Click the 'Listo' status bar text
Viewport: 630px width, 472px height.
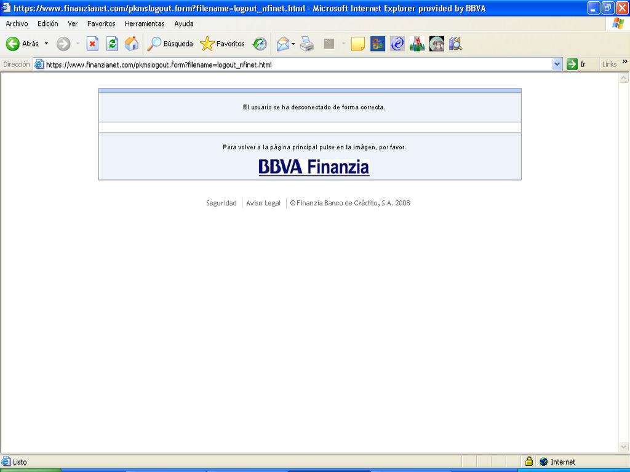20,462
